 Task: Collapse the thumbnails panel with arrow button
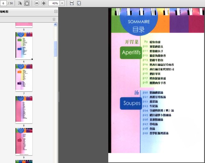56,11
